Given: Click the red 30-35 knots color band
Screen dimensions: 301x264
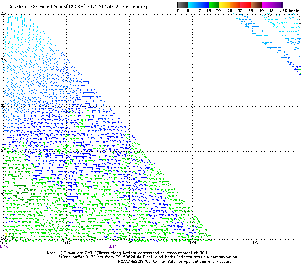Looking at the screenshot, I should click(x=246, y=5).
